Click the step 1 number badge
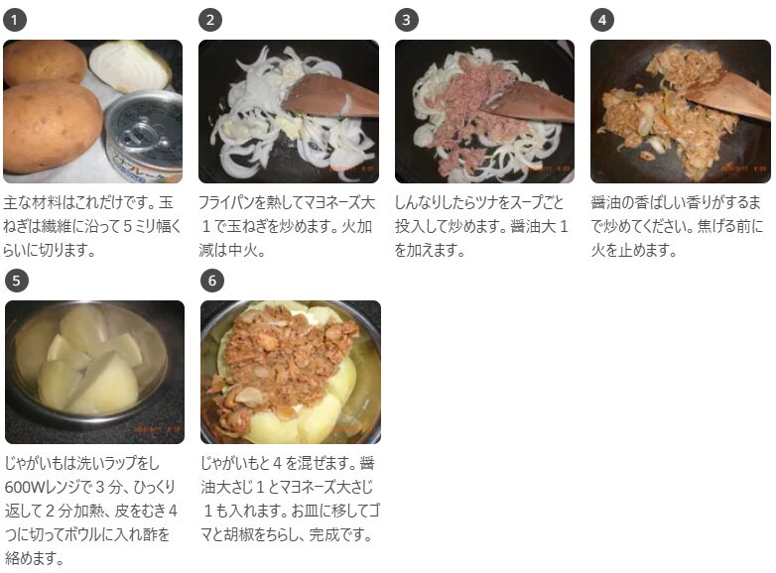The width and height of the screenshot is (776, 573). (14, 20)
